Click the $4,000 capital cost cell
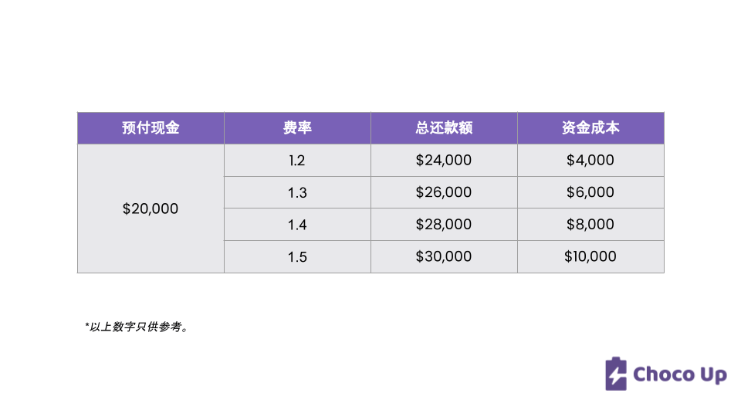This screenshot has height=417, width=741. 590,161
